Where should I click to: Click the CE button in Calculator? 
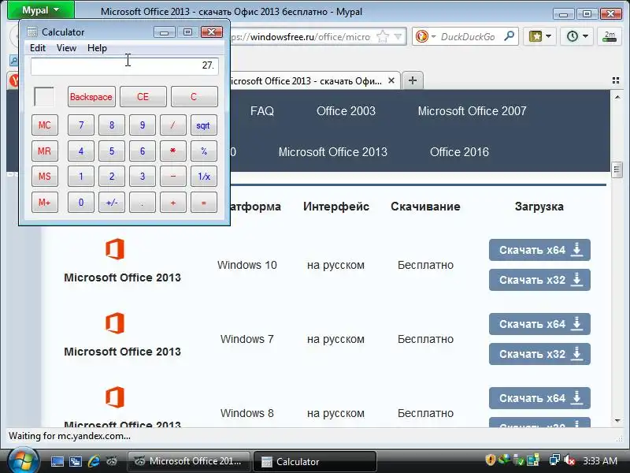pos(143,96)
